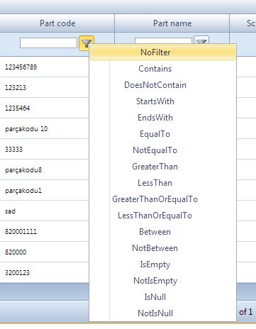This screenshot has height=329, width=256.
Task: Pick the NotBetween filter option
Action: [x=163, y=248]
